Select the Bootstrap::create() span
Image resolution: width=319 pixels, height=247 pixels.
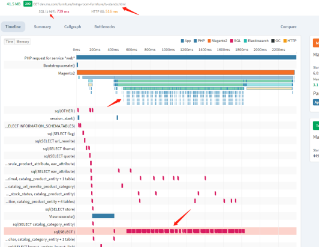tap(77, 65)
